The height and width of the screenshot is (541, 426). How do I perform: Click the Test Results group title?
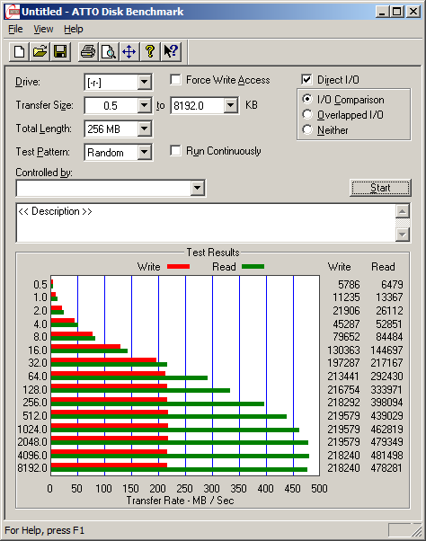pyautogui.click(x=213, y=253)
